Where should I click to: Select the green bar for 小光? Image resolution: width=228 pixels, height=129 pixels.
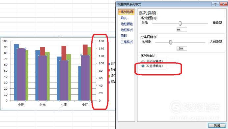48,76
